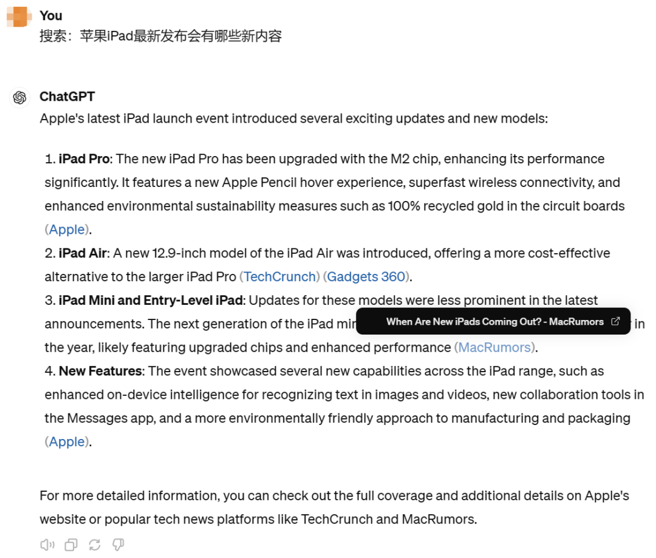Screen dimensions: 656x558
Task: Click the user's pixelated avatar
Action: coord(19,16)
